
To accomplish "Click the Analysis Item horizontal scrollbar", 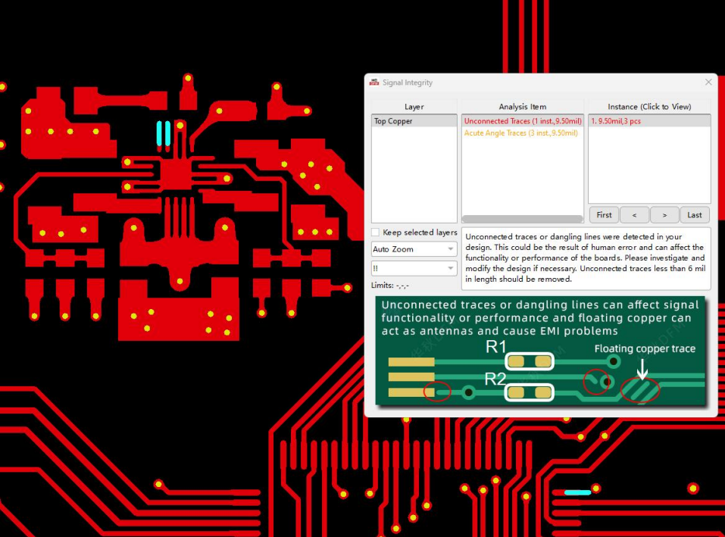I will (522, 219).
